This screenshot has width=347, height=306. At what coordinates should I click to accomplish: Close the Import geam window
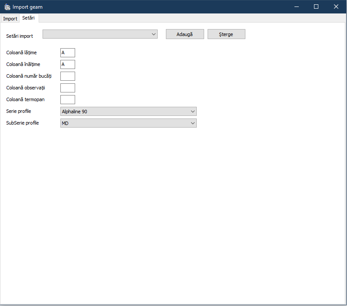point(336,7)
